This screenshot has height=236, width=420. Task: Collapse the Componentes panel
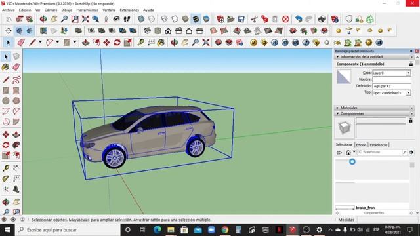(x=337, y=113)
